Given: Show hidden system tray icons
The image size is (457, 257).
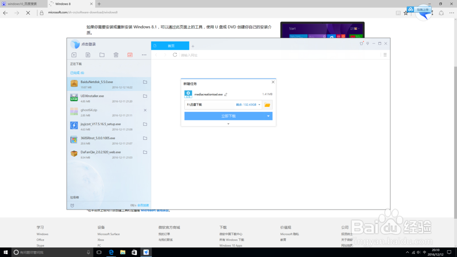Looking at the screenshot, I should coord(408,252).
